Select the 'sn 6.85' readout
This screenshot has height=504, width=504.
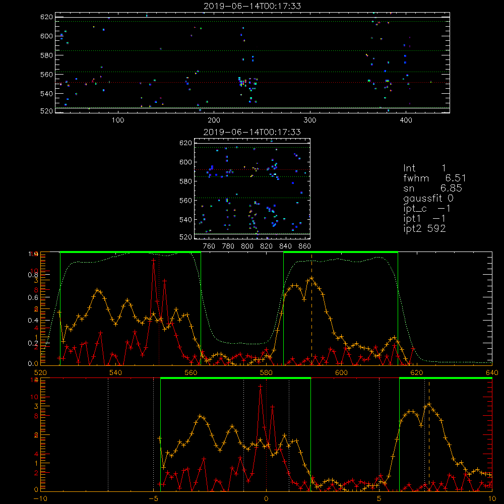coord(432,188)
